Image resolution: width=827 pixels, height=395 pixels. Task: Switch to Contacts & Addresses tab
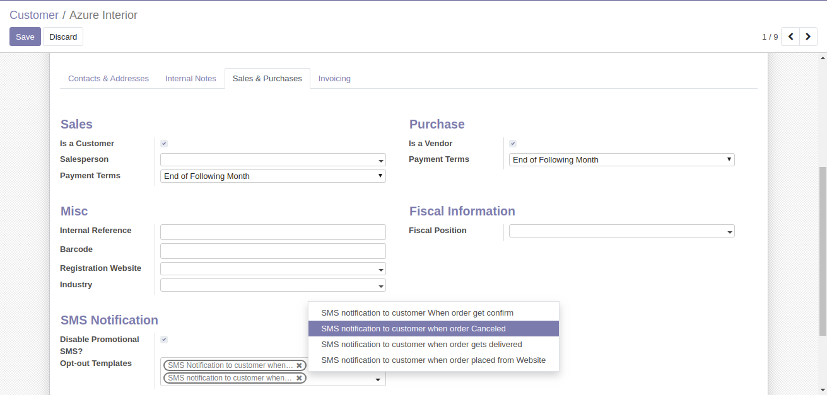(x=109, y=79)
